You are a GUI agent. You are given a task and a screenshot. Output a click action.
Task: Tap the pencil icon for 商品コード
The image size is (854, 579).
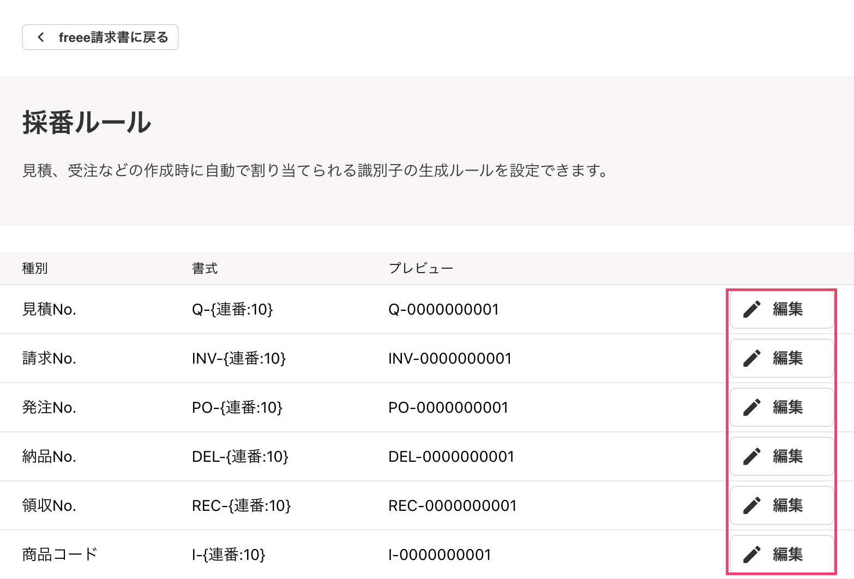751,554
